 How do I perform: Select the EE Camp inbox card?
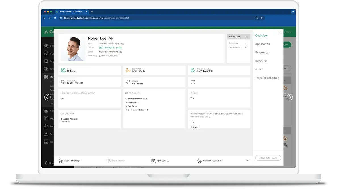pyautogui.click(x=90, y=70)
